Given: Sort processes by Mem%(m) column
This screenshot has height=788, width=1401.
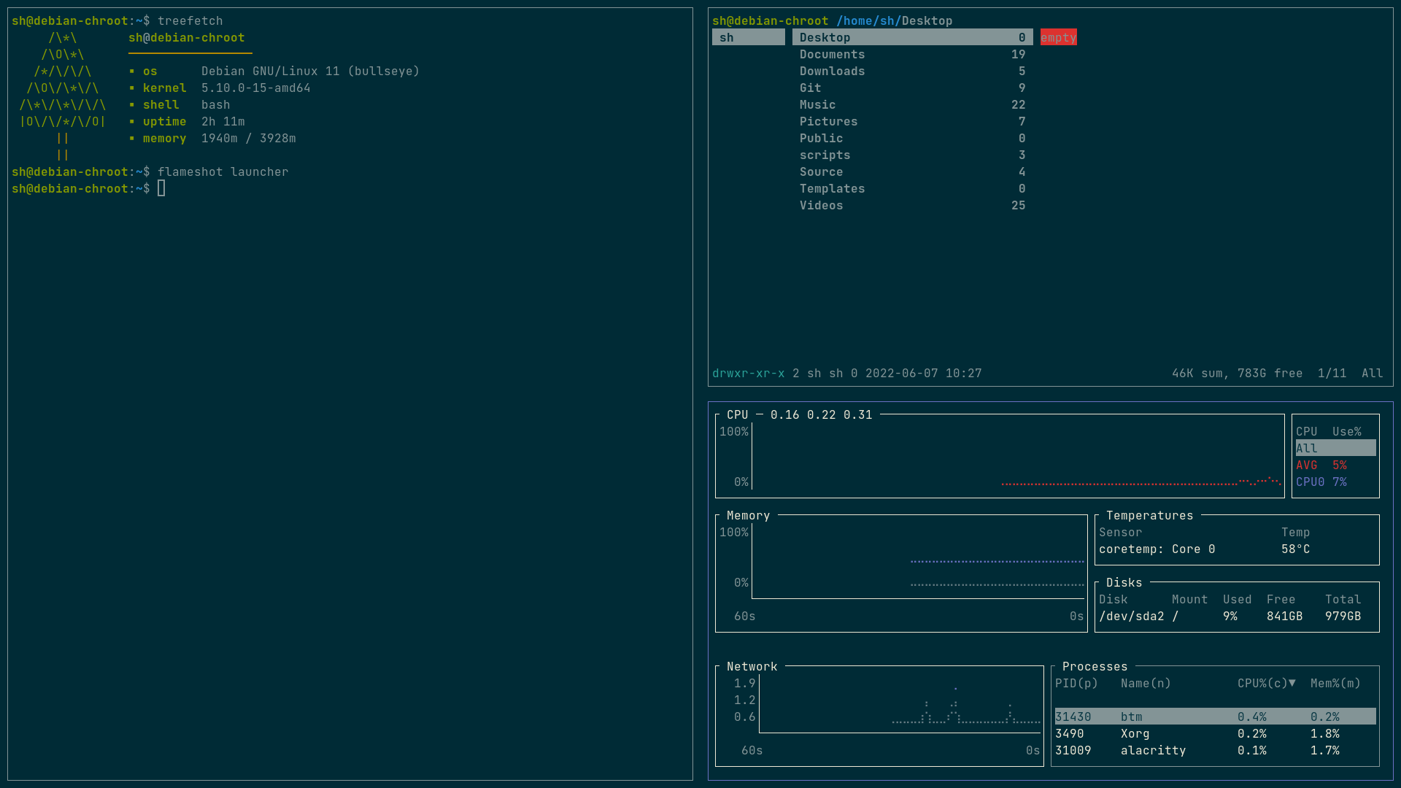Looking at the screenshot, I should point(1335,684).
